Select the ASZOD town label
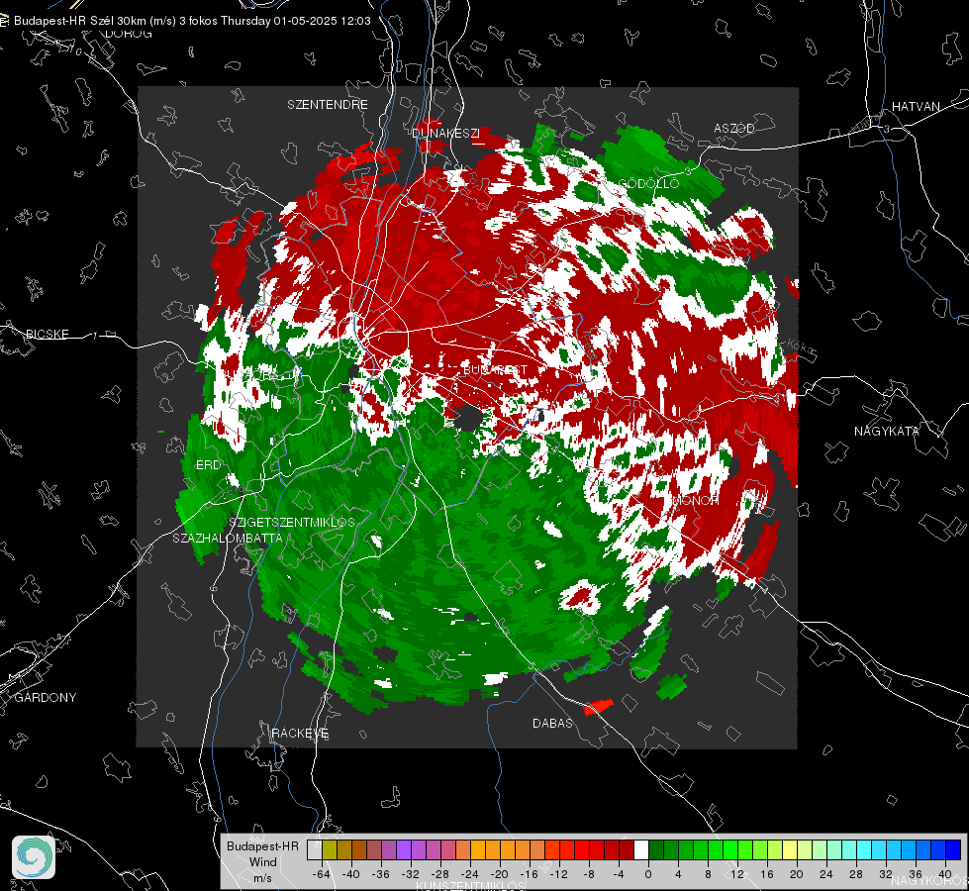 (x=734, y=128)
